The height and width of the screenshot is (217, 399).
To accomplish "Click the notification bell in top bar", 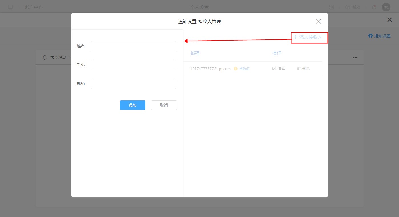I will [374, 7].
